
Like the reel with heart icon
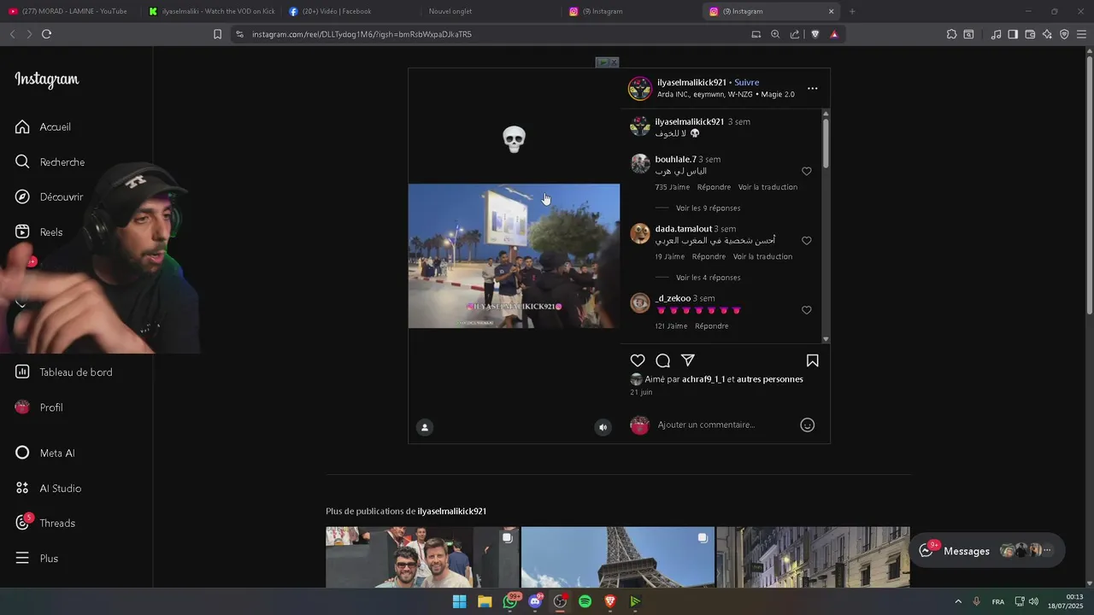tap(638, 360)
